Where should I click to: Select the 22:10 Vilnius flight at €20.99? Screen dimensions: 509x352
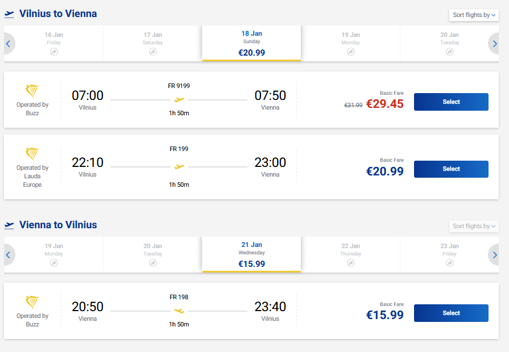[x=451, y=169]
